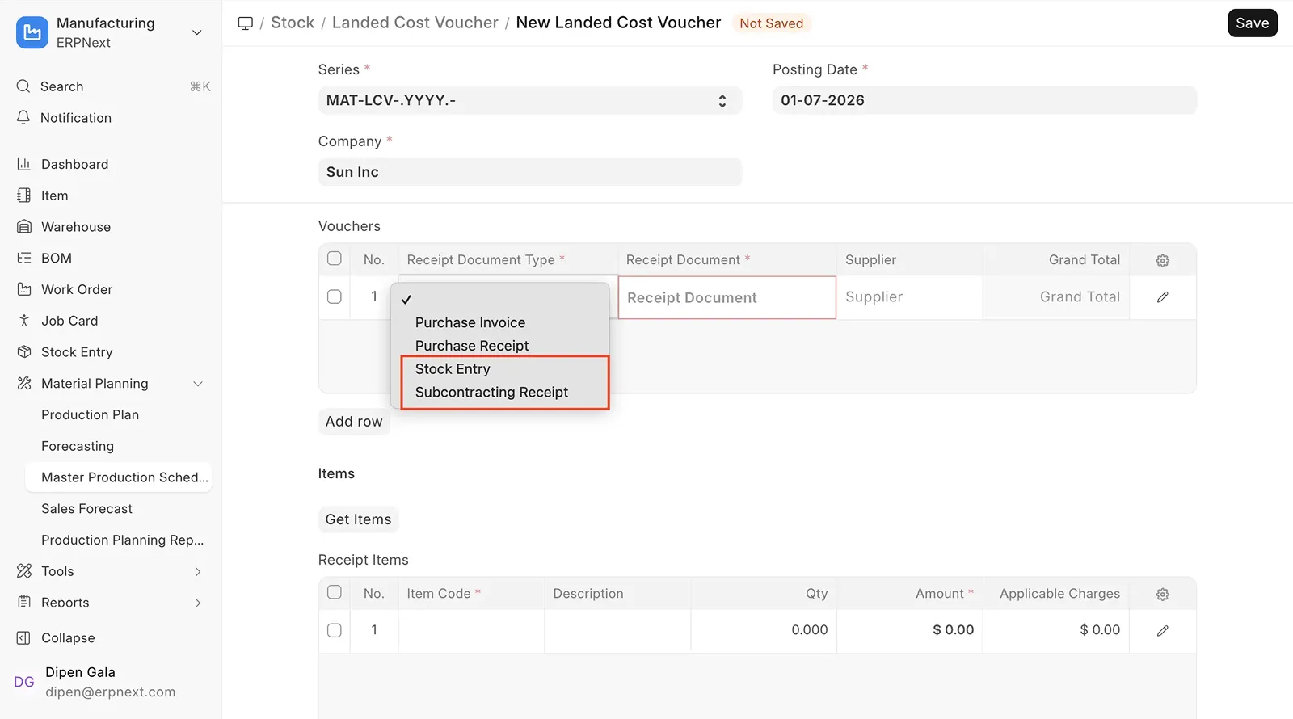Click the pencil edit icon in Vouchers row
The image size is (1293, 719).
pos(1162,297)
